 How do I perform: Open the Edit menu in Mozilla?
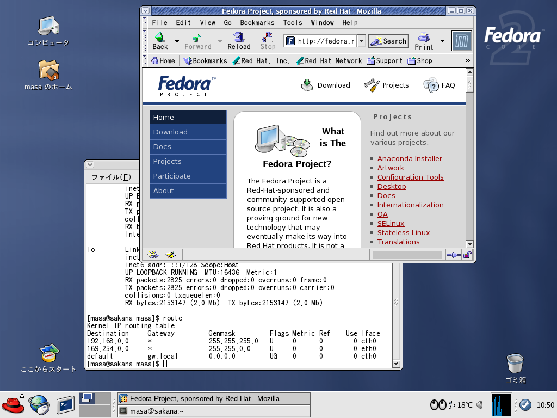point(183,23)
